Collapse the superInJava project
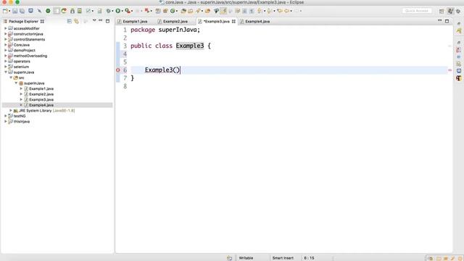 tap(6, 72)
